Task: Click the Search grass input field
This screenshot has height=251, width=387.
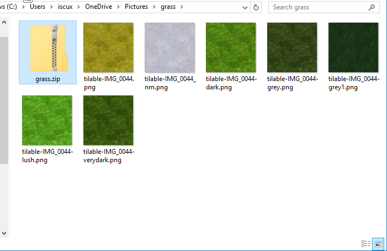Action: pyautogui.click(x=324, y=7)
